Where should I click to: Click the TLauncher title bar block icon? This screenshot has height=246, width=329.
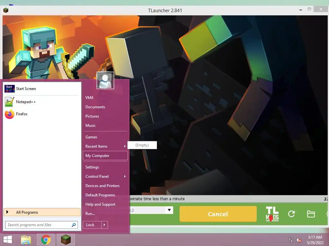[x=6, y=10]
